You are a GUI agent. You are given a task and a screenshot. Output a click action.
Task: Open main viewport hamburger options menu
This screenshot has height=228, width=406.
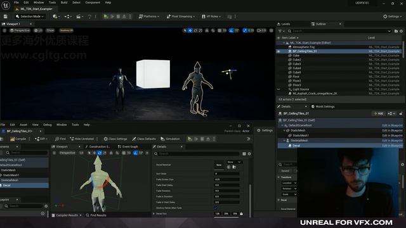tap(4, 30)
